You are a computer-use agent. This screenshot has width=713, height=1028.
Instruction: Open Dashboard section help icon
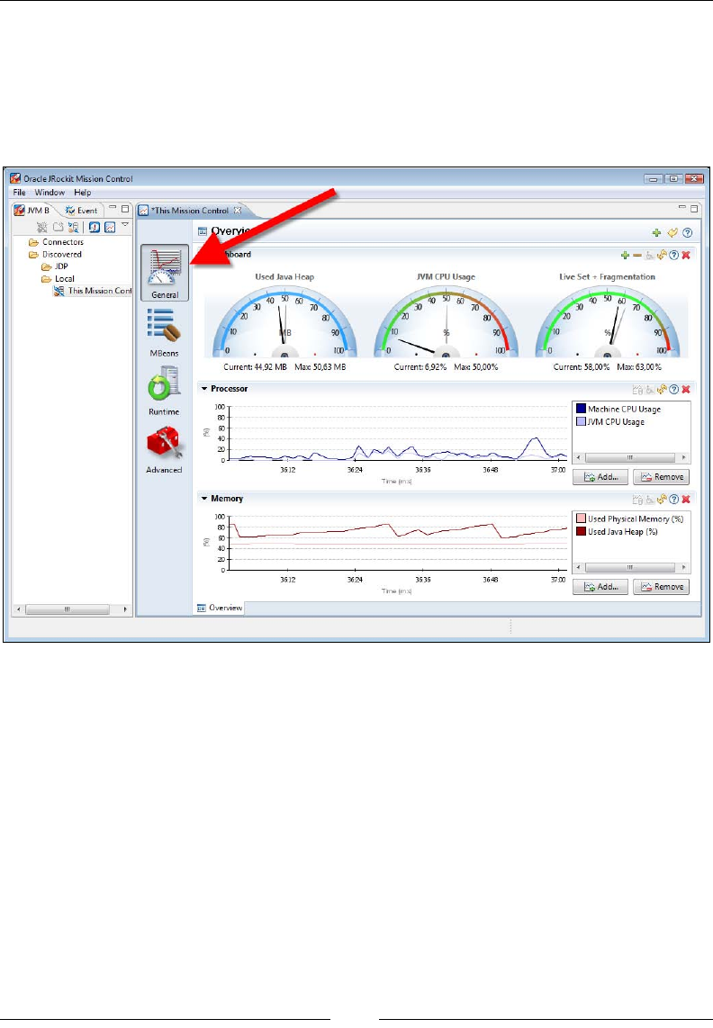tap(673, 255)
